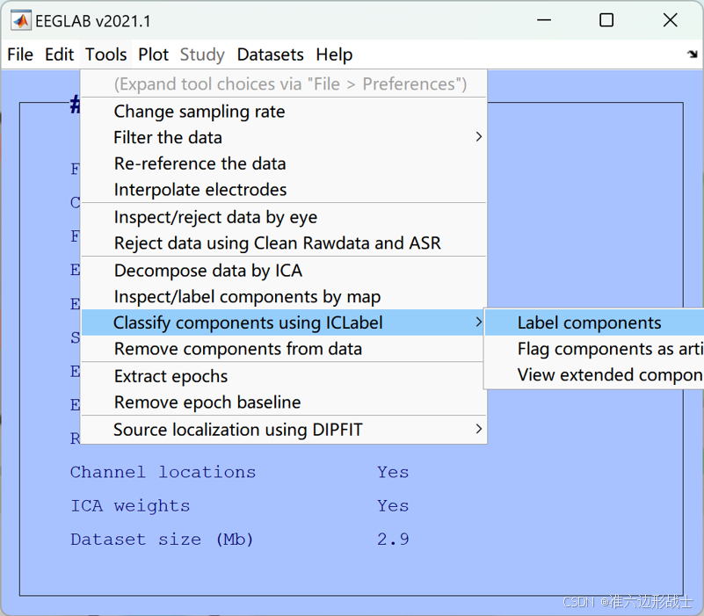Open the Plot menu
The image size is (704, 616).
pyautogui.click(x=153, y=54)
